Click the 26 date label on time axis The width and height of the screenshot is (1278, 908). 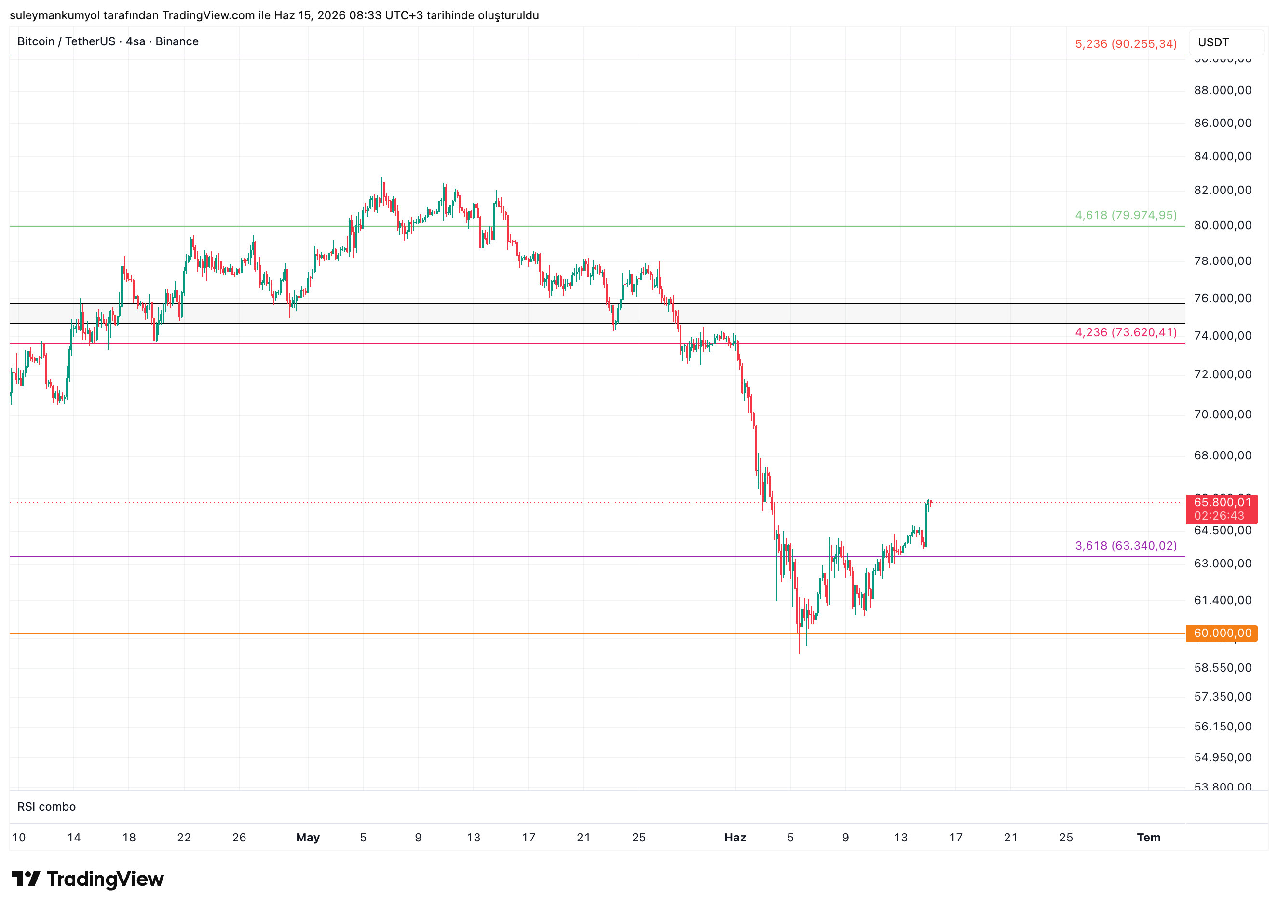[239, 838]
